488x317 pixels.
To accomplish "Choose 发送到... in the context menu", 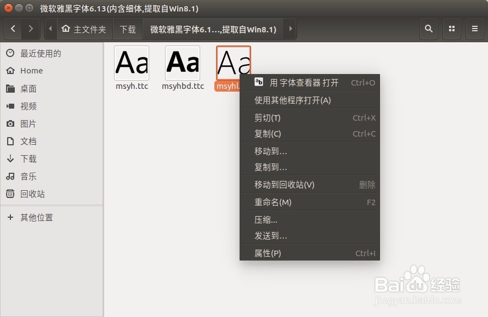I will pyautogui.click(x=310, y=236).
